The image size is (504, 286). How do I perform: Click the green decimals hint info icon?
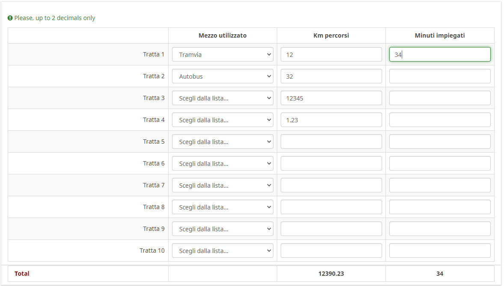[x=10, y=18]
